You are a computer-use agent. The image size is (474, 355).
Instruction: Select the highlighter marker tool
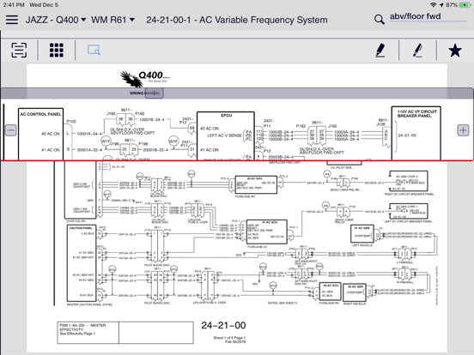click(380, 50)
